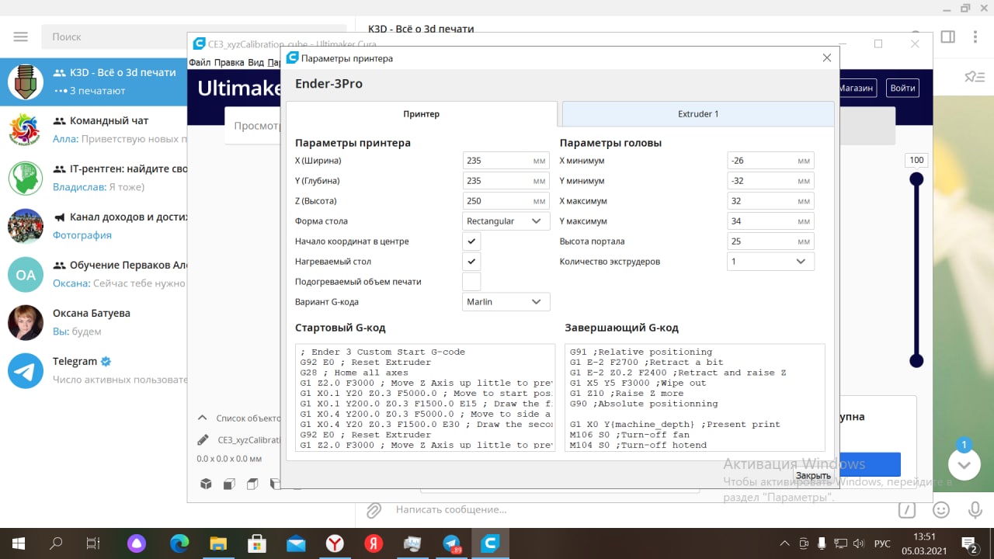Open the Mail app from the taskbar
The width and height of the screenshot is (994, 559).
(296, 543)
